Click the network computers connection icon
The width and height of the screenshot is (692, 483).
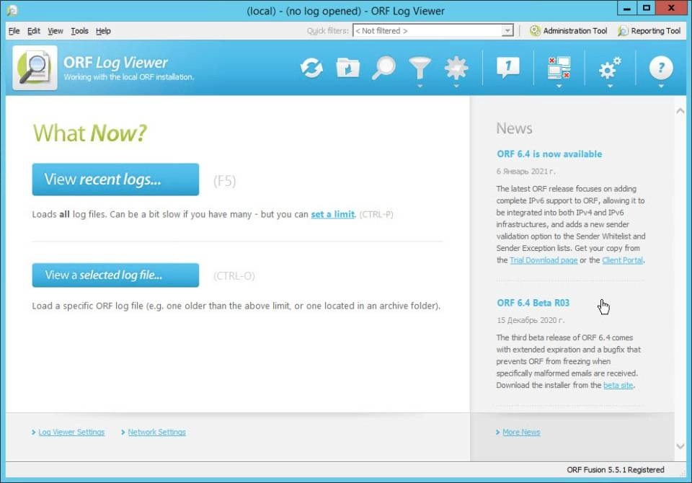coord(559,68)
